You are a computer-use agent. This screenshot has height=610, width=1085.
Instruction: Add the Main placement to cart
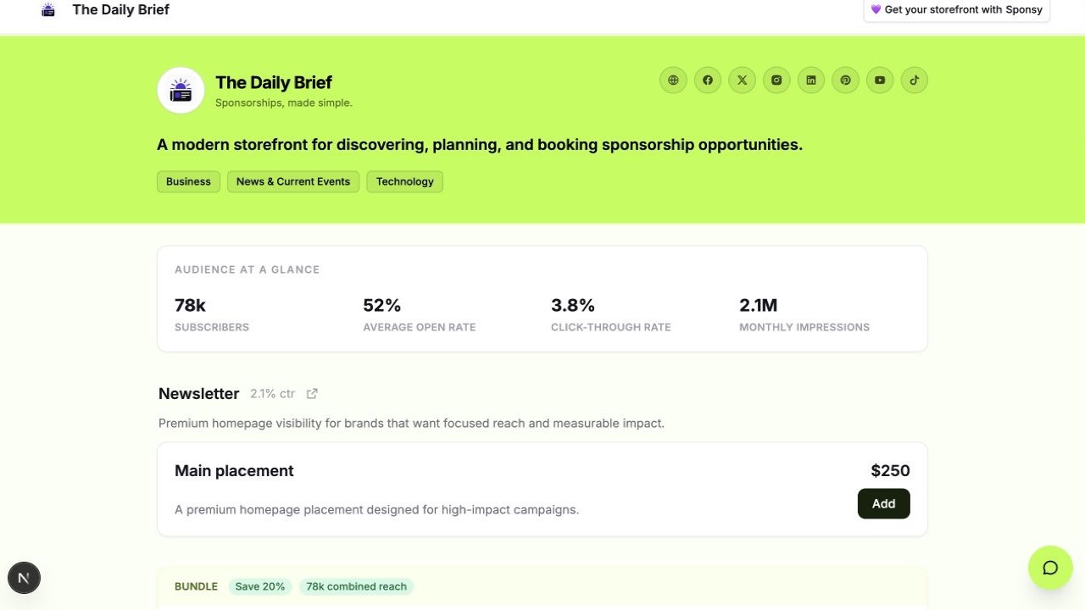(883, 503)
